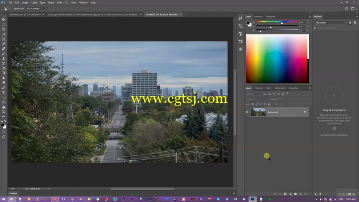The image size is (359, 202).
Task: Toggle lock transparent pixels
Action: pyautogui.click(x=253, y=104)
